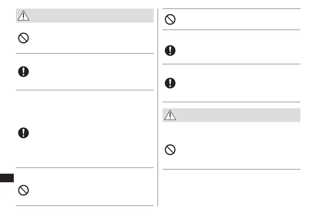The height and width of the screenshot is (222, 316).
Task: Click the prohibition icon at top of right column
Action: tap(170, 20)
